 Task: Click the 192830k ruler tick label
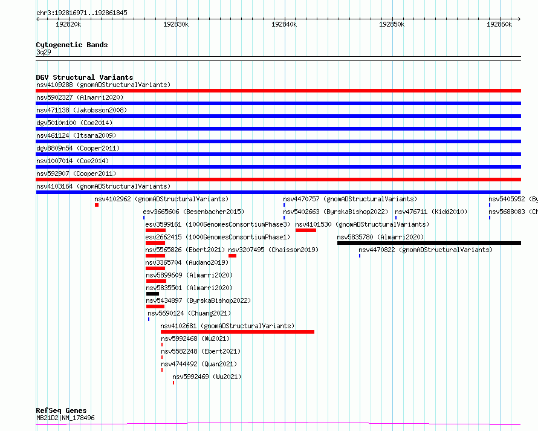[x=176, y=24]
